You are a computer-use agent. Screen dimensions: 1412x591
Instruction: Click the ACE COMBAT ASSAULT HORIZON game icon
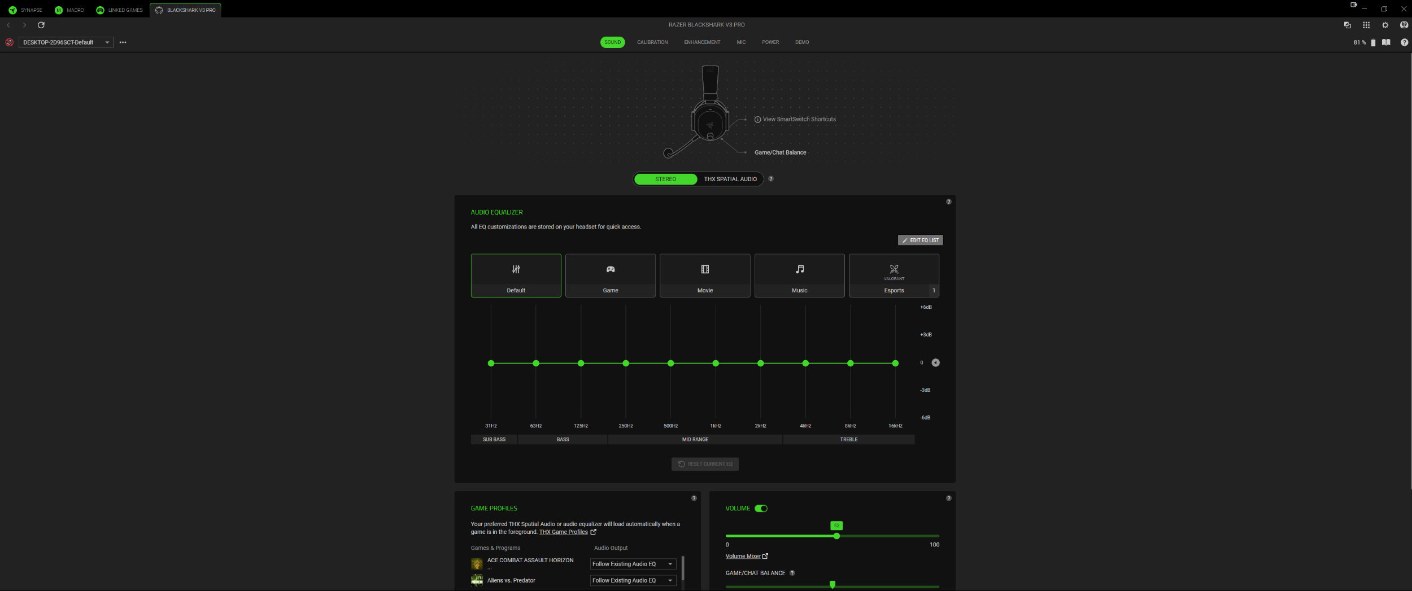point(477,563)
